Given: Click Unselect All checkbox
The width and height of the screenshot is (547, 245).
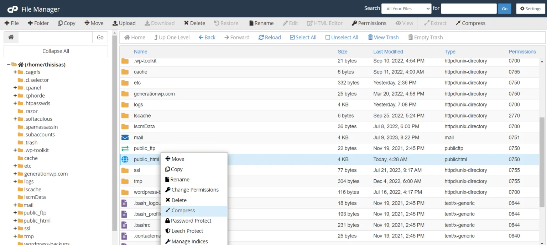Looking at the screenshot, I should tap(328, 37).
